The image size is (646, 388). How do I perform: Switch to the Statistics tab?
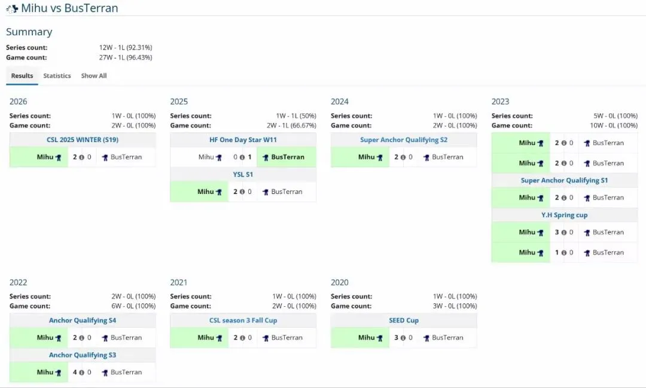pos(57,76)
